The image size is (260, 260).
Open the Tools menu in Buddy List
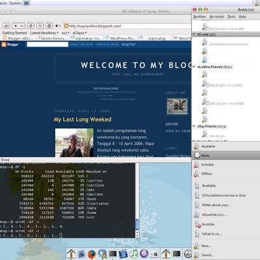click(231, 17)
